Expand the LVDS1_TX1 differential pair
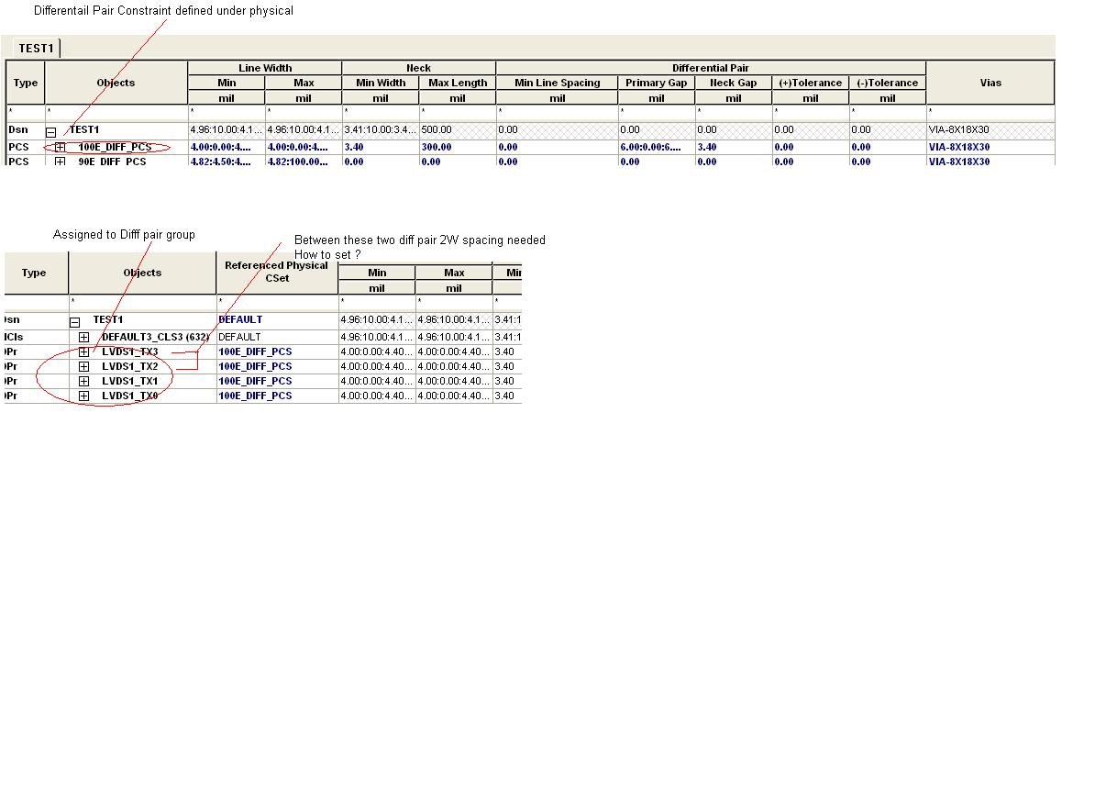 tap(84, 381)
